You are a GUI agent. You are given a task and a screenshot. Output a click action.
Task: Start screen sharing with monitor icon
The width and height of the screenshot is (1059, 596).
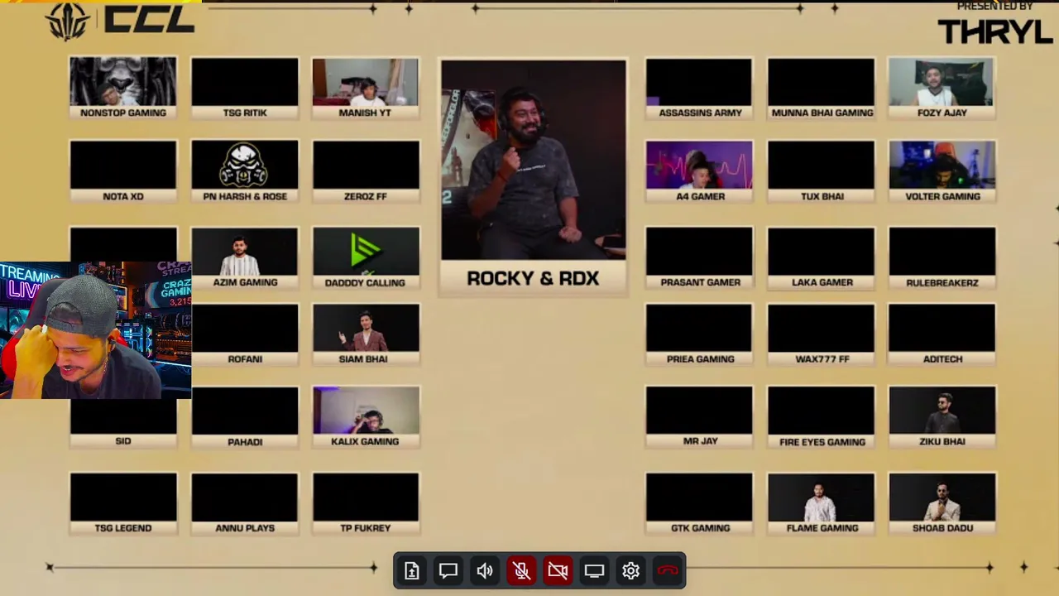click(594, 570)
